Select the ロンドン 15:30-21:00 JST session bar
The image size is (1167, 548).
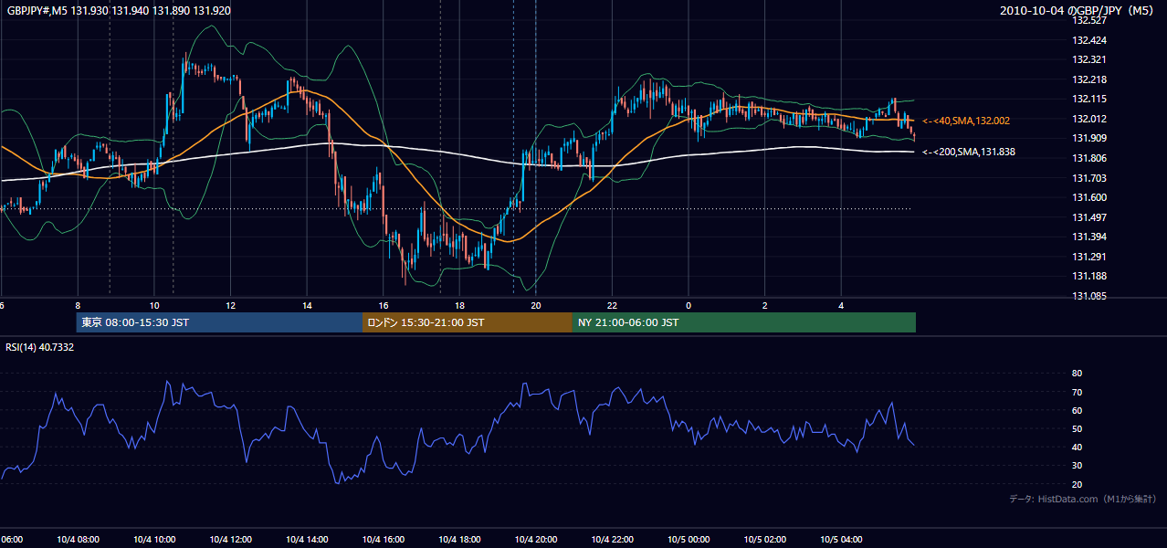(x=468, y=322)
